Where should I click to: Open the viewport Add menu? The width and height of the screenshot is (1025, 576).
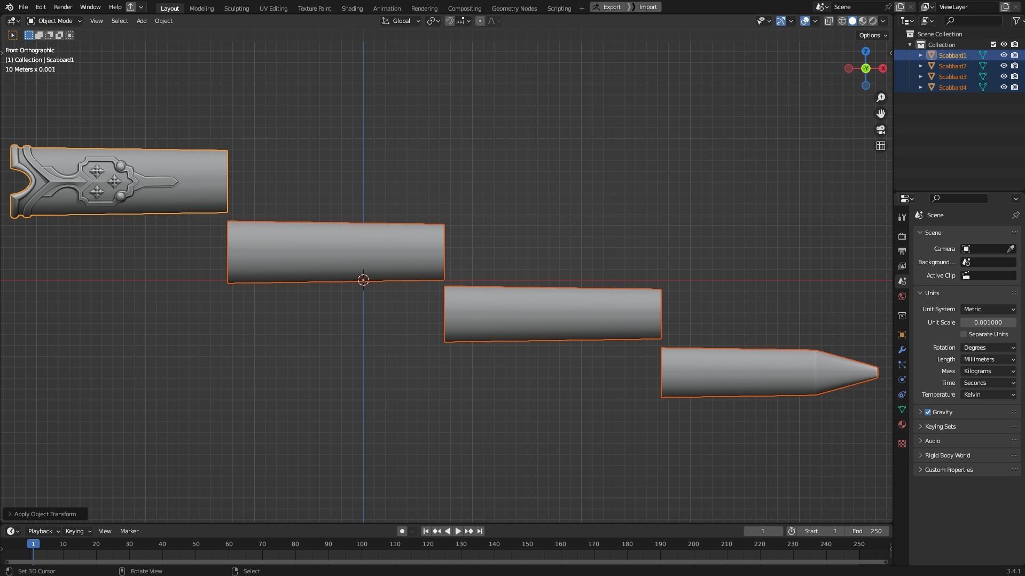(142, 21)
